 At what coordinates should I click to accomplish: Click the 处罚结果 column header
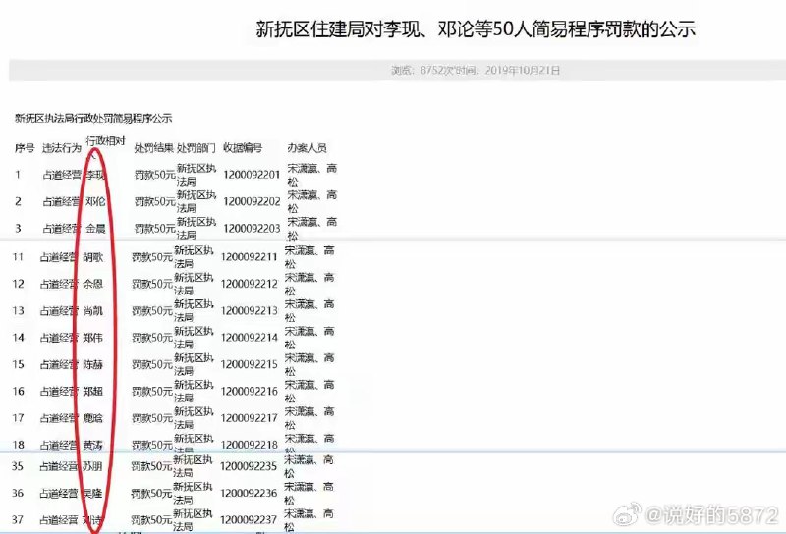point(153,148)
